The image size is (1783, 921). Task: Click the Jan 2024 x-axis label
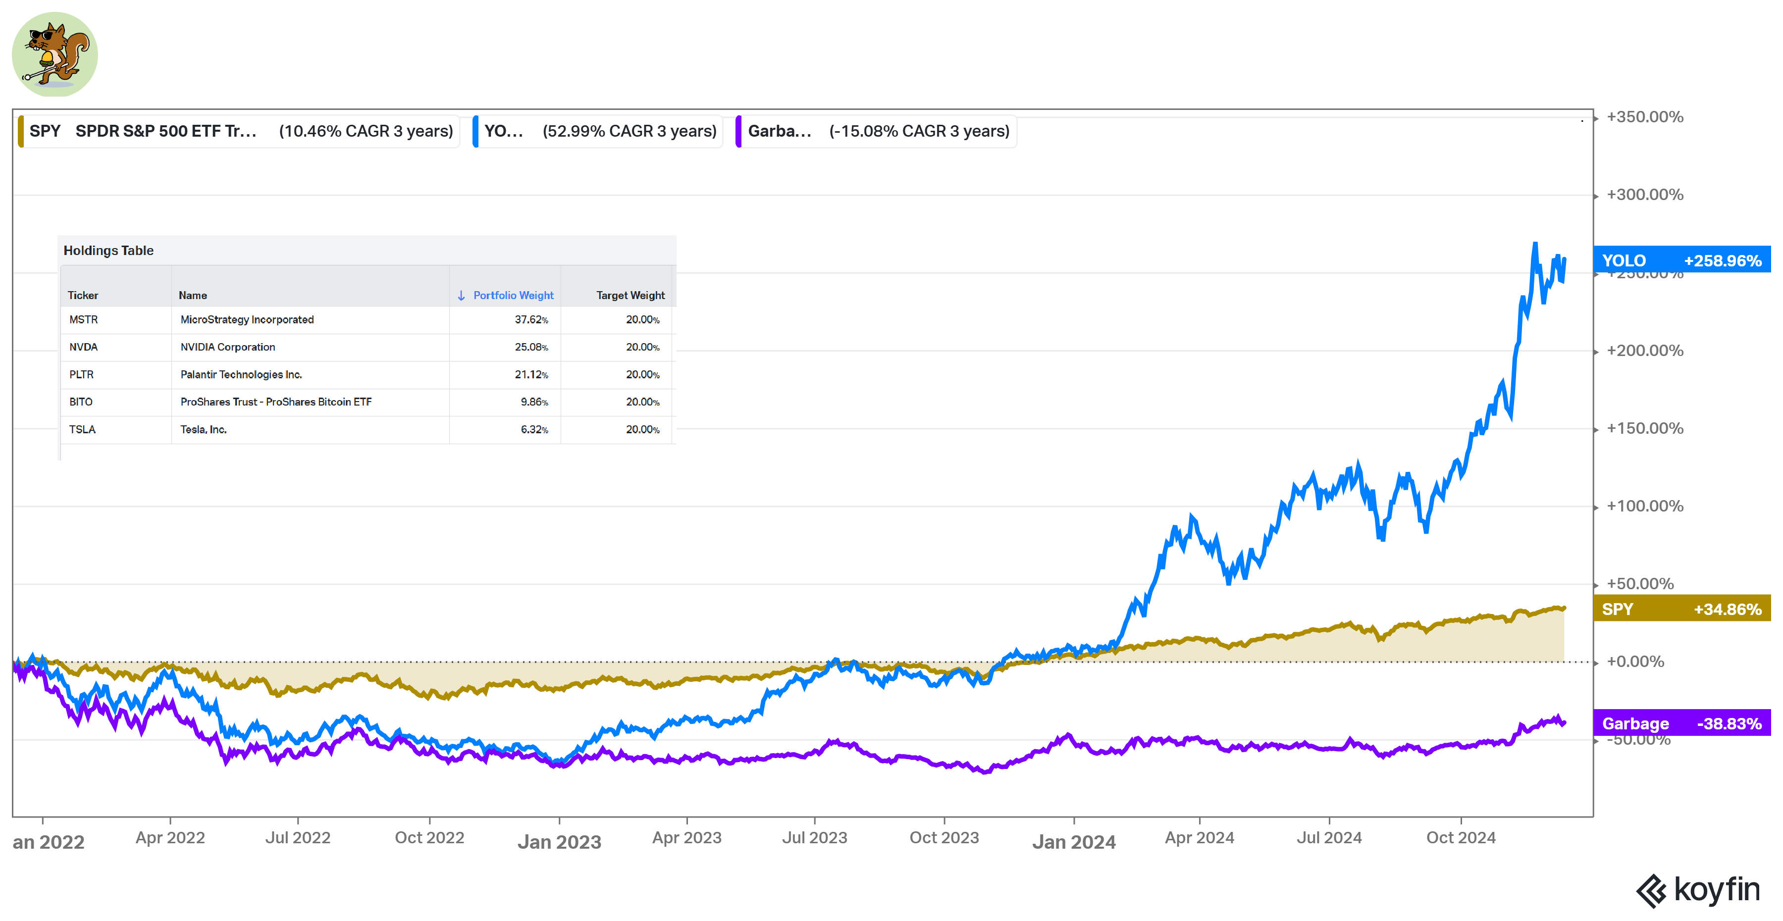click(x=1074, y=842)
